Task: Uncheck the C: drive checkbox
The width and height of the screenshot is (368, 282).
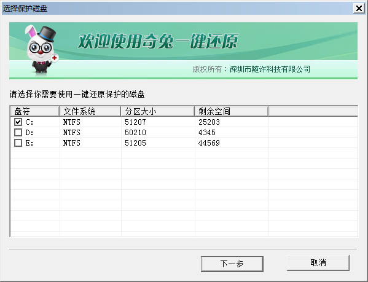Action: click(x=18, y=122)
